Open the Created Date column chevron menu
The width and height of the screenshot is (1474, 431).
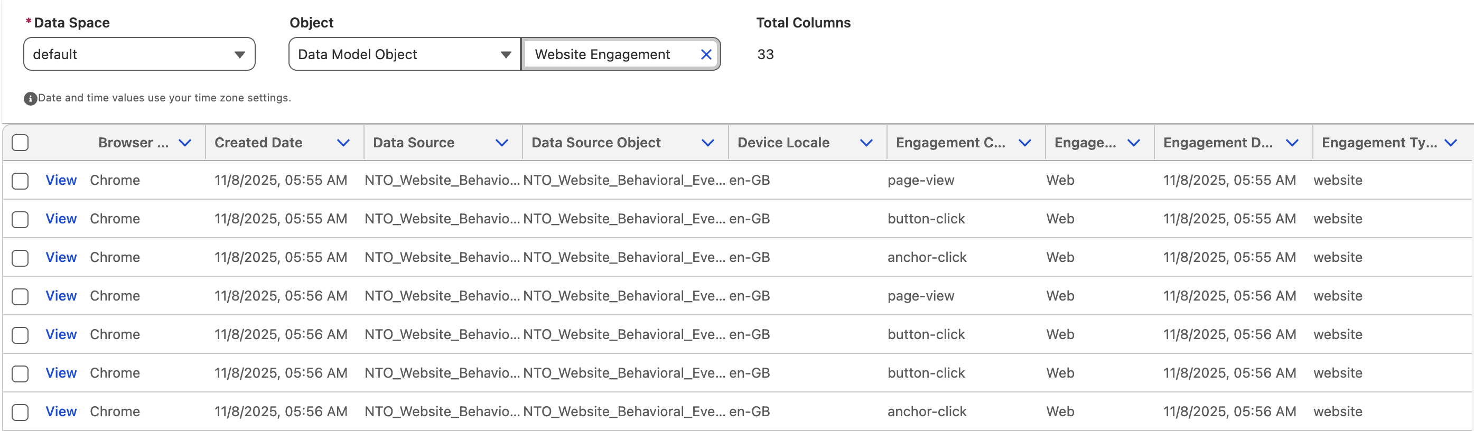[x=343, y=143]
